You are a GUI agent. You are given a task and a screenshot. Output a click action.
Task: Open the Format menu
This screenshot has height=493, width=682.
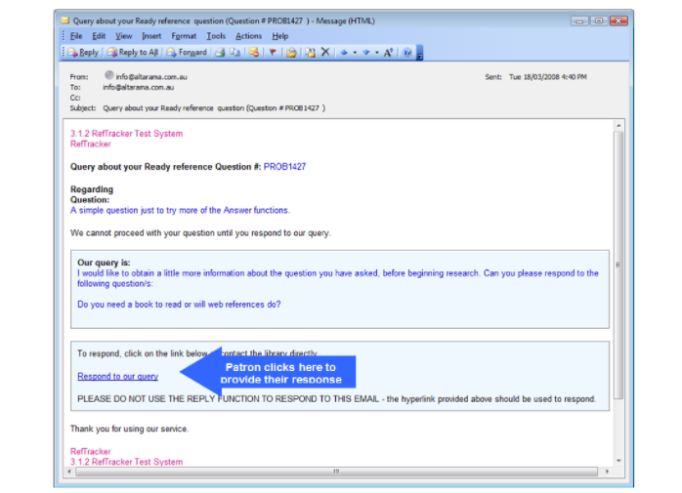184,36
